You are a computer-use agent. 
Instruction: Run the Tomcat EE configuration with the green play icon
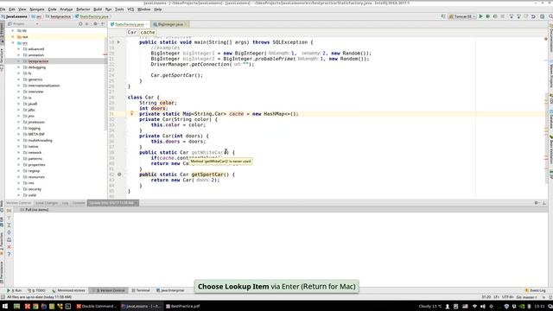point(480,16)
